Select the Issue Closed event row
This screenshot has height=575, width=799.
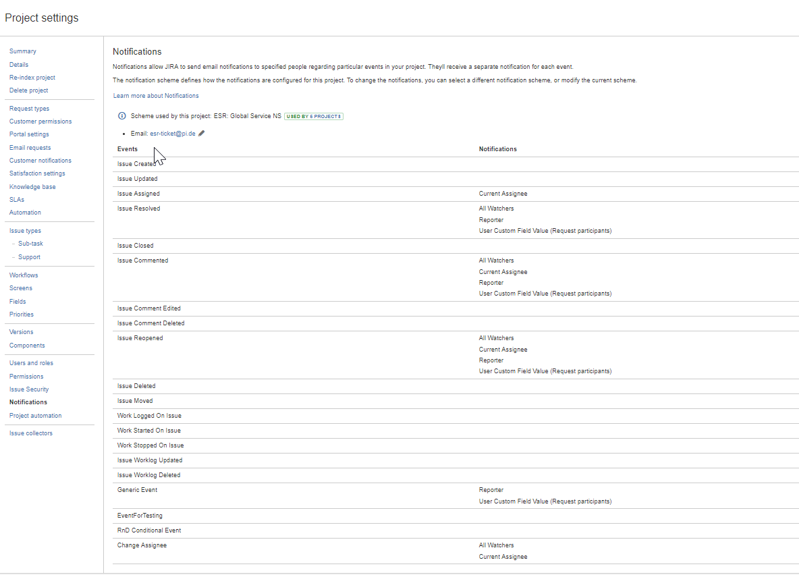(x=456, y=246)
